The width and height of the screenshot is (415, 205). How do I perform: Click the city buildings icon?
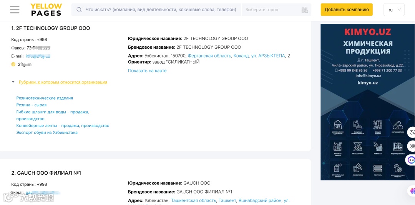305,10
